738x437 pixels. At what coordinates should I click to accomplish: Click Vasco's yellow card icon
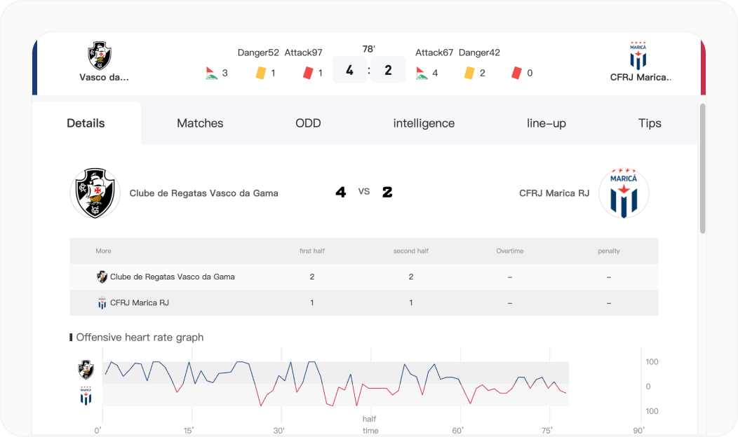261,73
